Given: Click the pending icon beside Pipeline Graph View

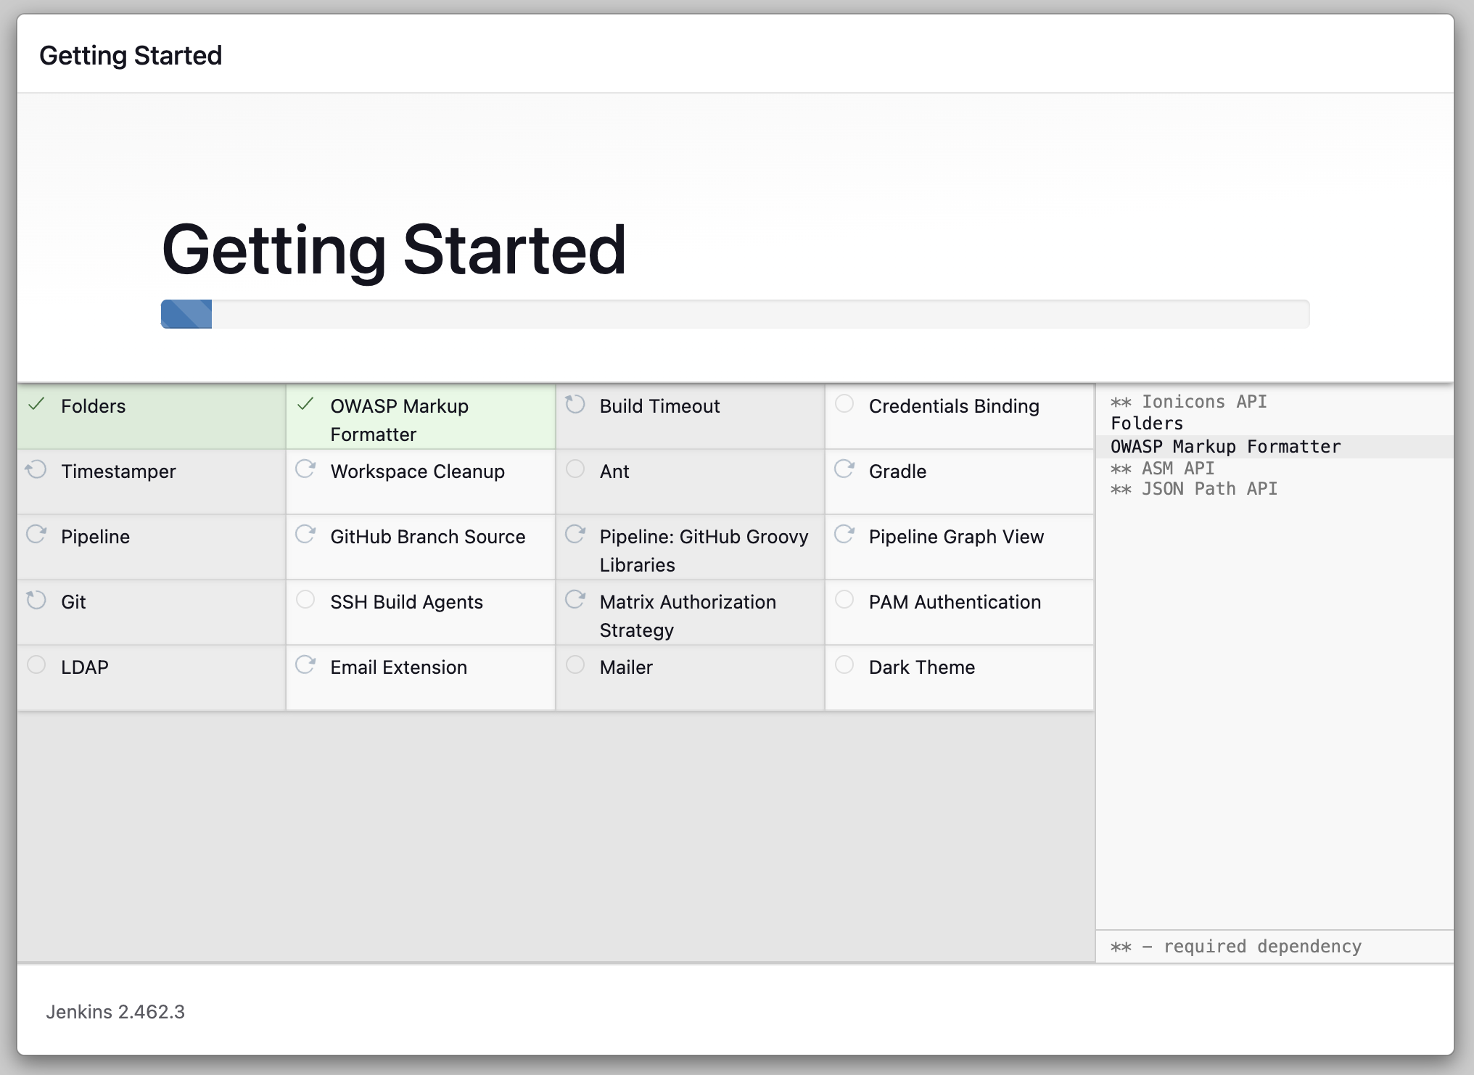Looking at the screenshot, I should click(x=844, y=535).
